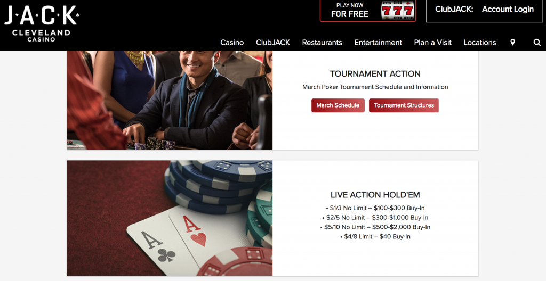Go to the Restaurants menu
Viewport: 546px width, 281px height.
pyautogui.click(x=322, y=43)
